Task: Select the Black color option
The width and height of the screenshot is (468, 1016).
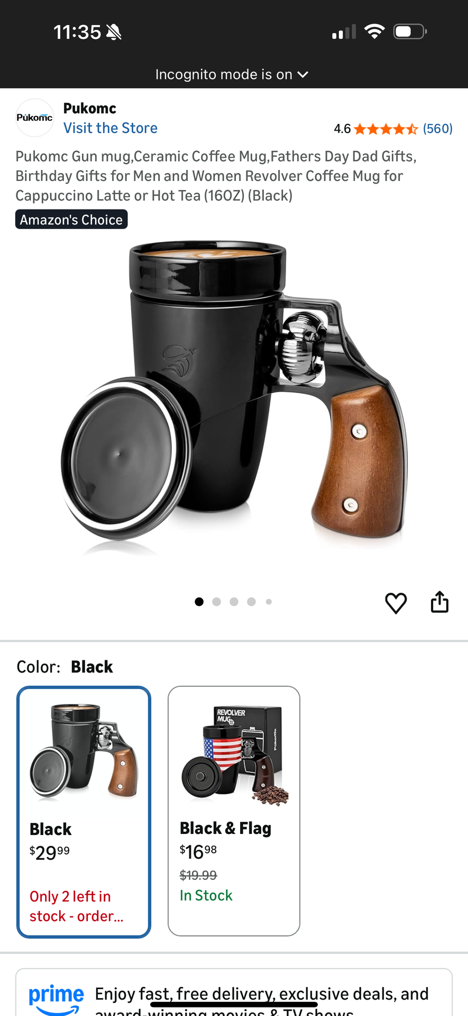Action: pos(84,812)
